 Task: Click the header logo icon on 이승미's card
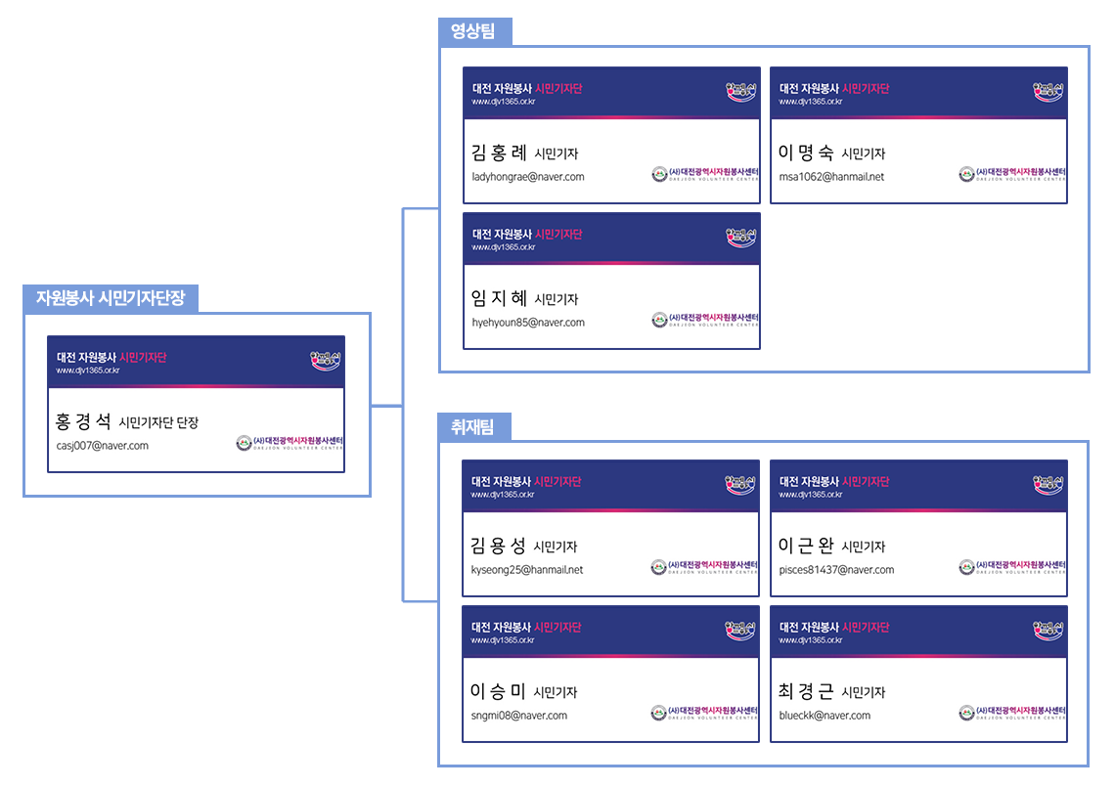(x=739, y=631)
